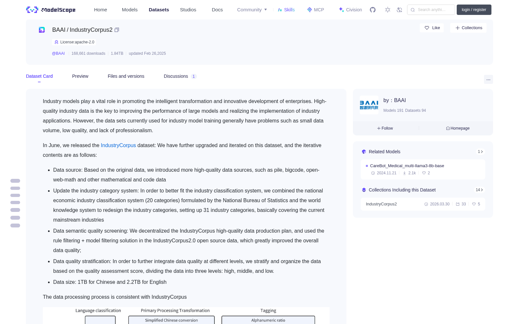Click the 'updated Feb 26,2025' text
This screenshot has width=519, height=324.
[x=147, y=53]
